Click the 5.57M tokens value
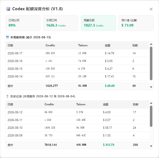Viewport: 159px width, 158px height. pyautogui.click(x=80, y=112)
